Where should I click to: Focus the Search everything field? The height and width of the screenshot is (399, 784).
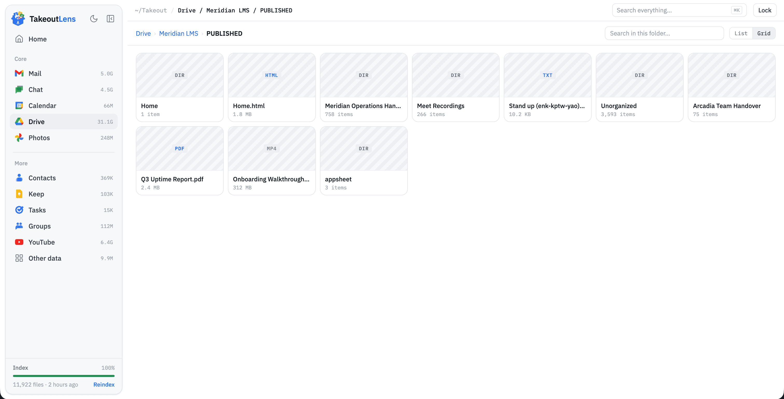(x=679, y=10)
